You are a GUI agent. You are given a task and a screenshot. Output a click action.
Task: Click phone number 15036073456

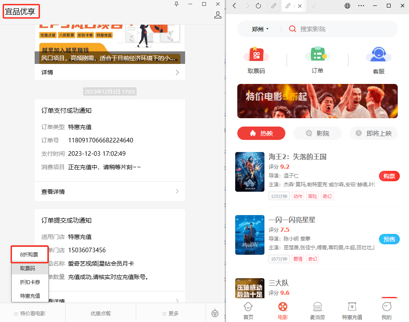[x=87, y=250]
